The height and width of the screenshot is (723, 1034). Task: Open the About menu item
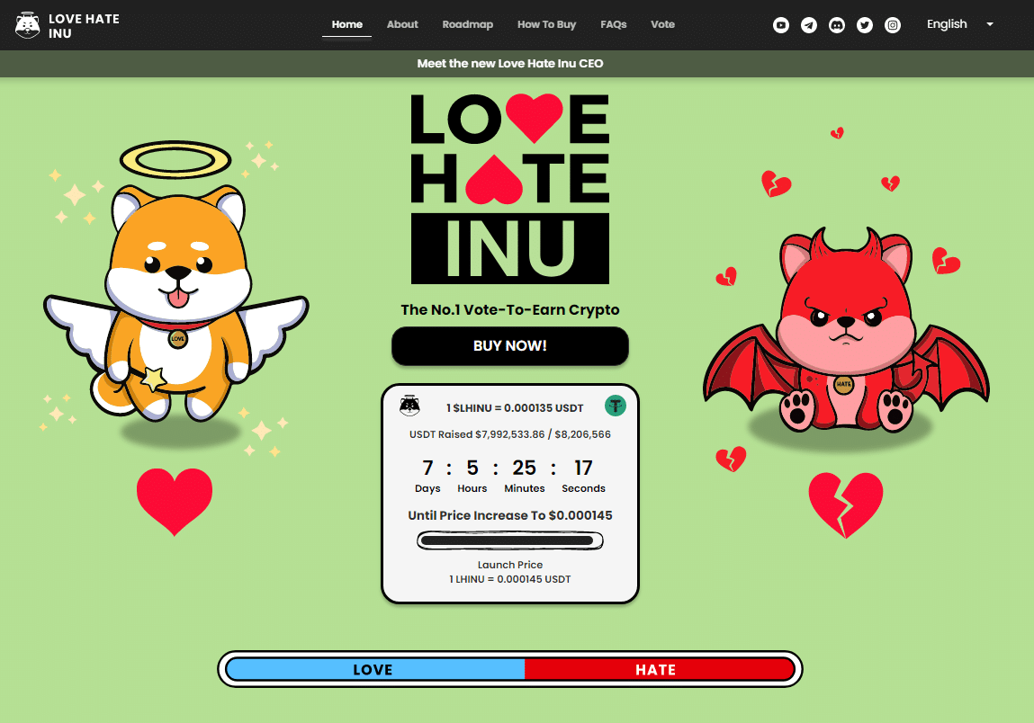click(x=402, y=24)
